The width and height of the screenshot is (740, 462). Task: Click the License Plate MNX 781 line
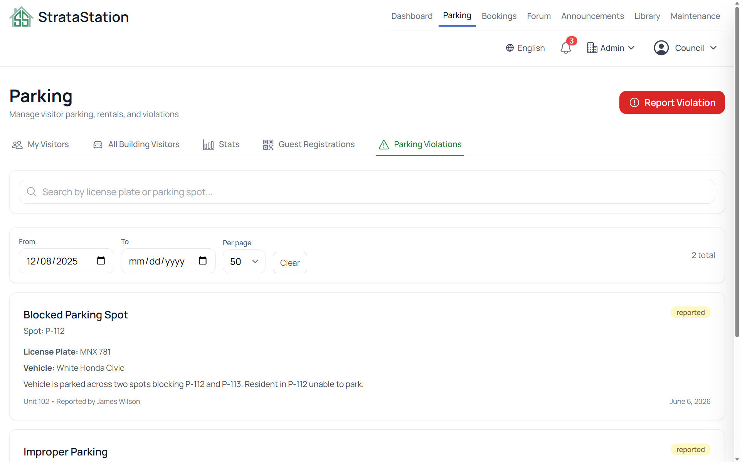67,352
